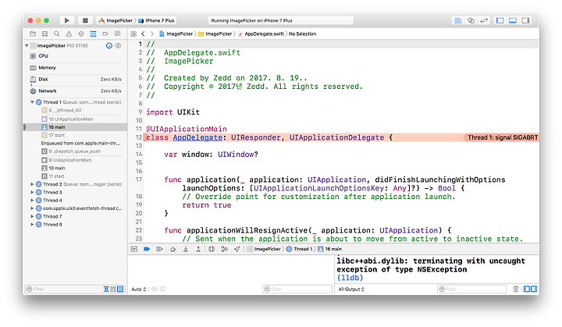This screenshot has width=562, height=327.
Task: Expand Thread 8
Action: (x=32, y=225)
